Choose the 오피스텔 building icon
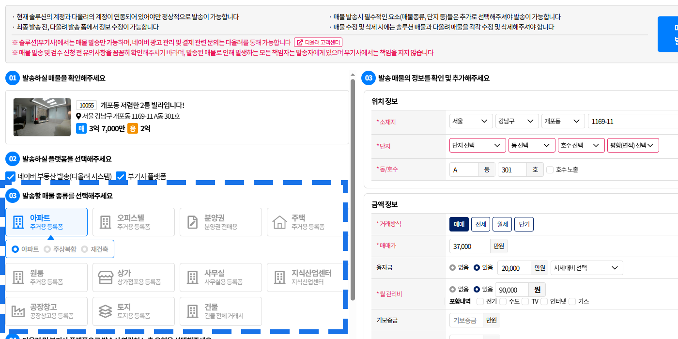678x339 pixels. coord(105,222)
